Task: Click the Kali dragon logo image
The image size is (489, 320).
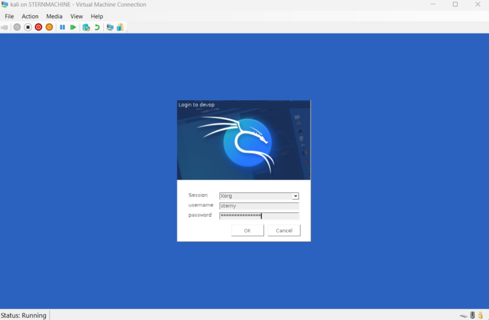Action: 244,140
